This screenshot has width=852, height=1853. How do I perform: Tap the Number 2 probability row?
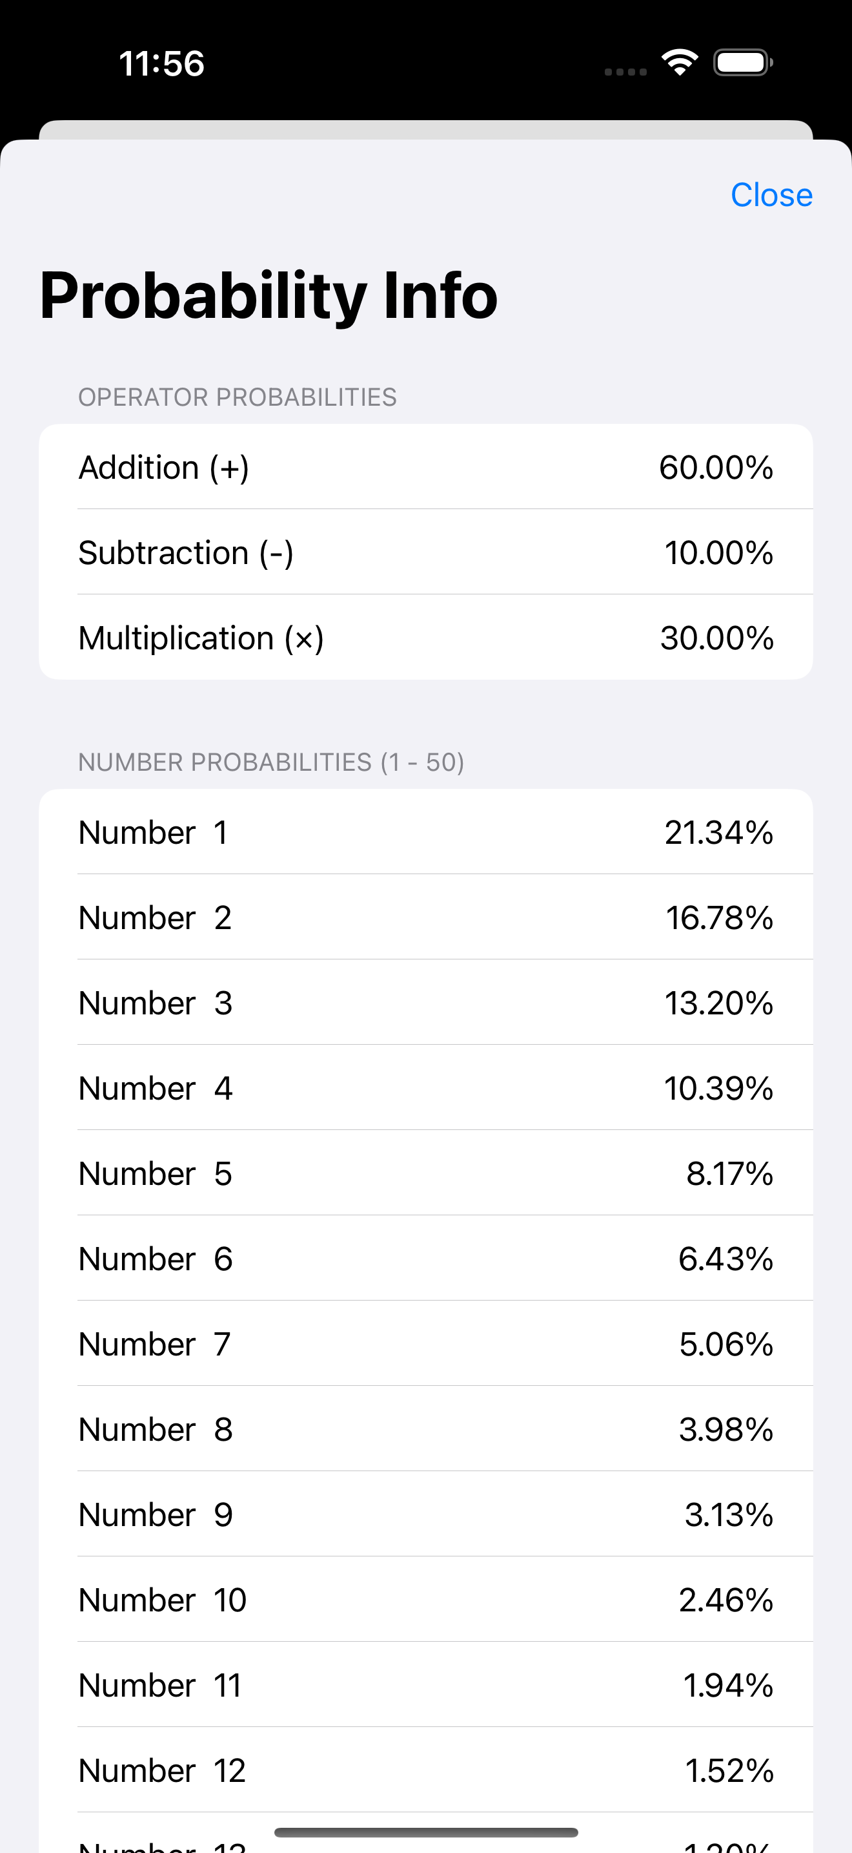click(x=426, y=917)
